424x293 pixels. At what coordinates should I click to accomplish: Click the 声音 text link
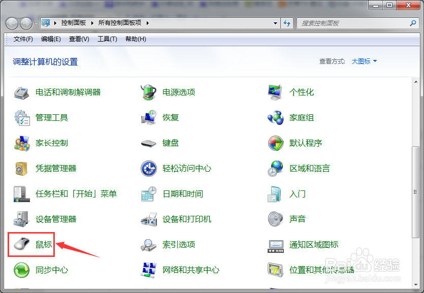tap(298, 219)
